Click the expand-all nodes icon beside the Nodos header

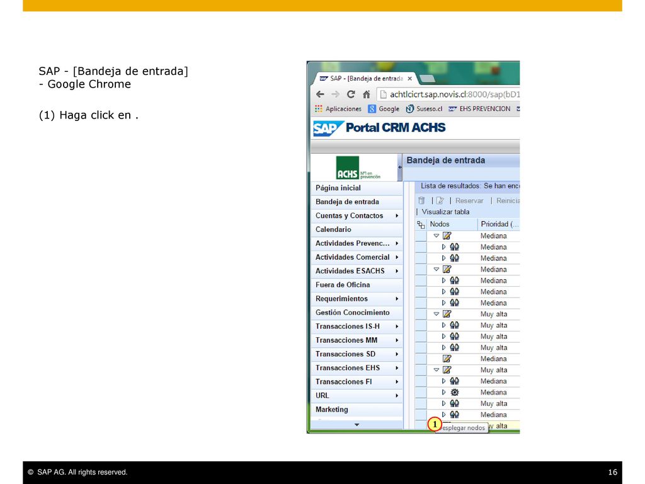[x=421, y=224]
